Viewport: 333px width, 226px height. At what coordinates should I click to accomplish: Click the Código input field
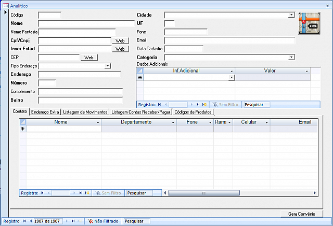coord(49,15)
